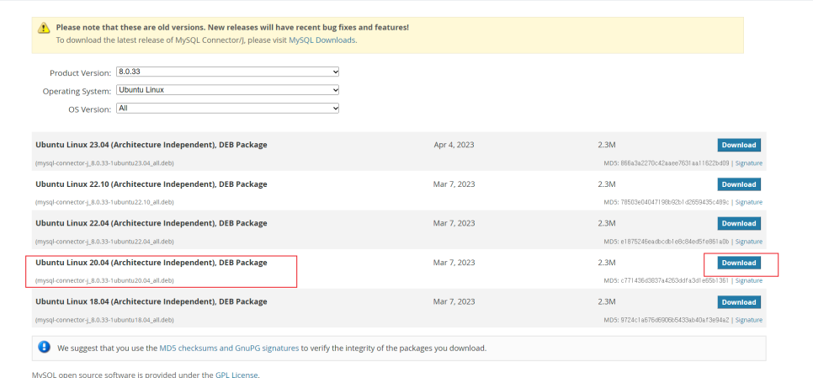Image resolution: width=813 pixels, height=378 pixels.
Task: Click the MD5 hash for Ubuntu 22.04
Action: click(673, 242)
